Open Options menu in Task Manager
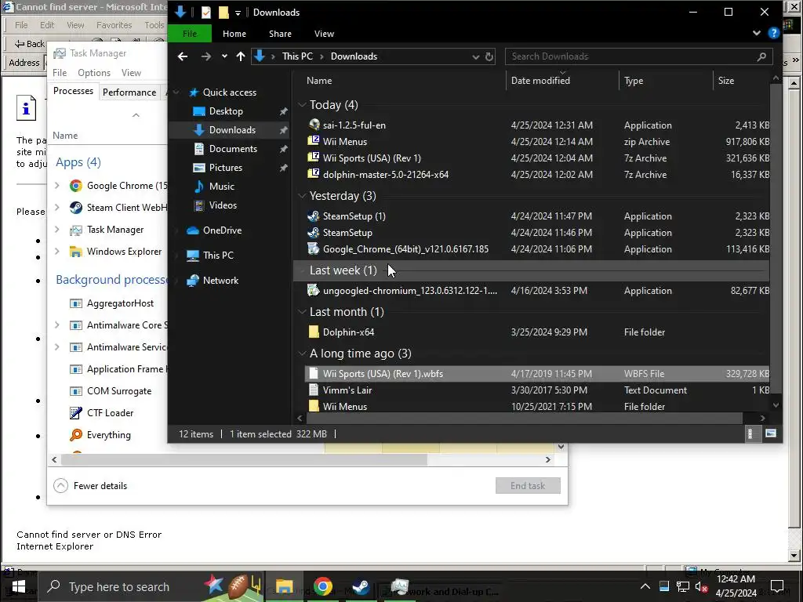Screen dimensions: 803x602 pyautogui.click(x=94, y=73)
